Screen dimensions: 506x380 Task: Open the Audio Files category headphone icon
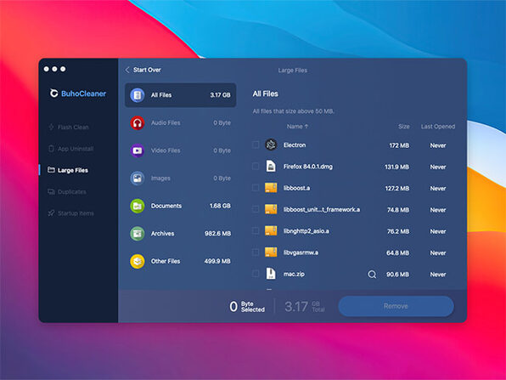pyautogui.click(x=138, y=122)
